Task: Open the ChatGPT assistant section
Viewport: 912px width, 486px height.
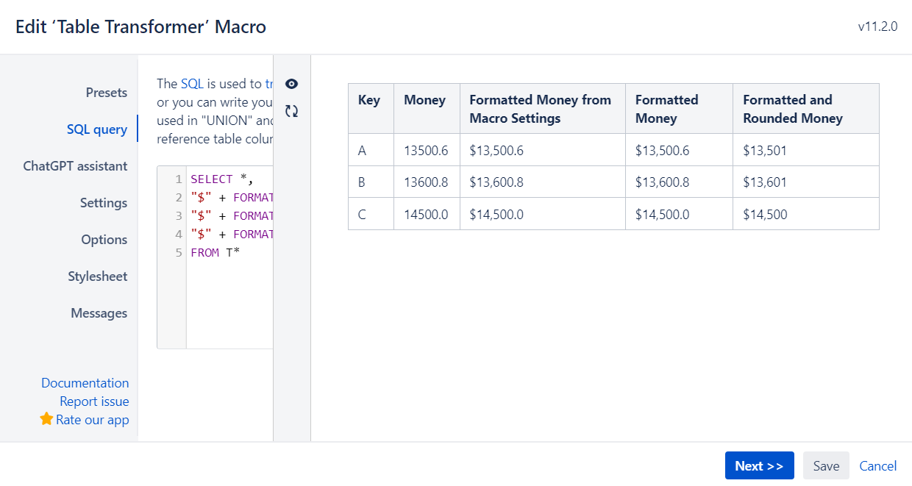Action: (76, 166)
